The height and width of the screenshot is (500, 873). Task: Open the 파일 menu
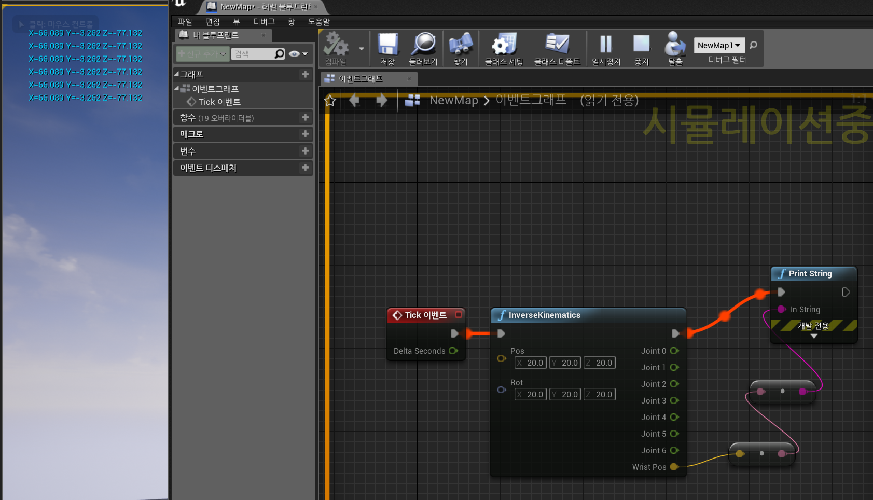(185, 22)
